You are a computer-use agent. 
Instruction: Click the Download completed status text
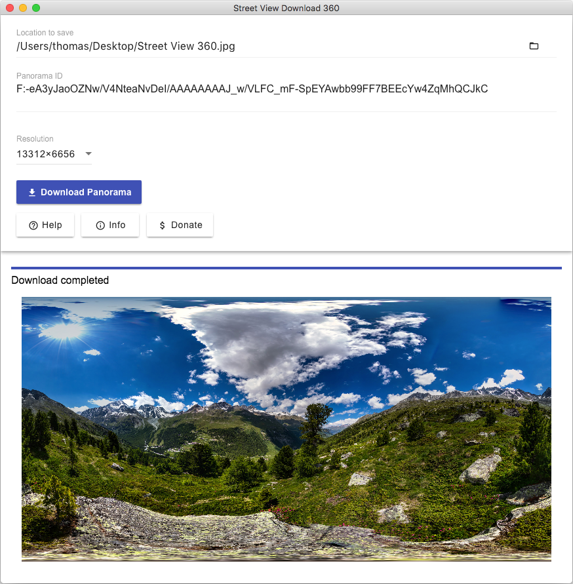[60, 280]
